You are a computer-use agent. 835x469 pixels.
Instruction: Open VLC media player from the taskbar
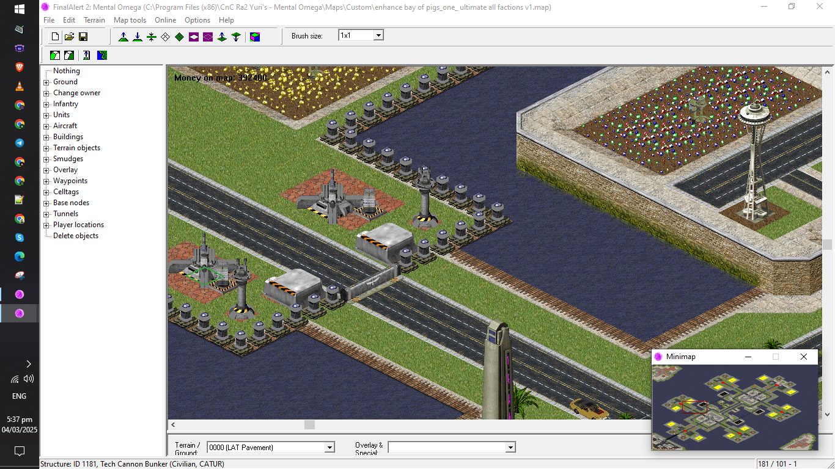19,86
